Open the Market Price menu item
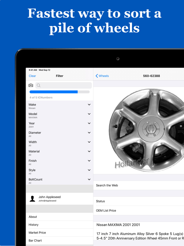The width and height of the screenshot is (184, 246). tap(59, 233)
